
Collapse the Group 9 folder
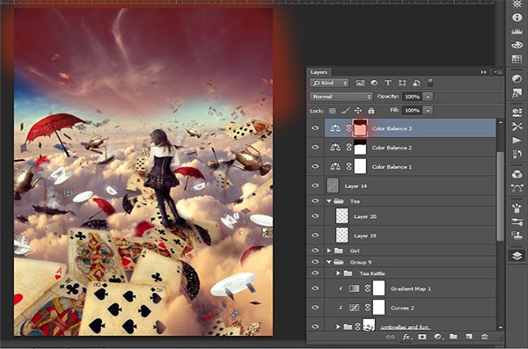[329, 262]
